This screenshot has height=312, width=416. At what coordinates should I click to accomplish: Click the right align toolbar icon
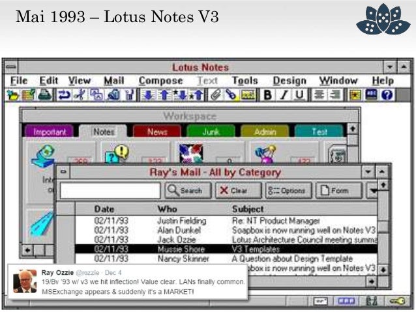pos(335,95)
